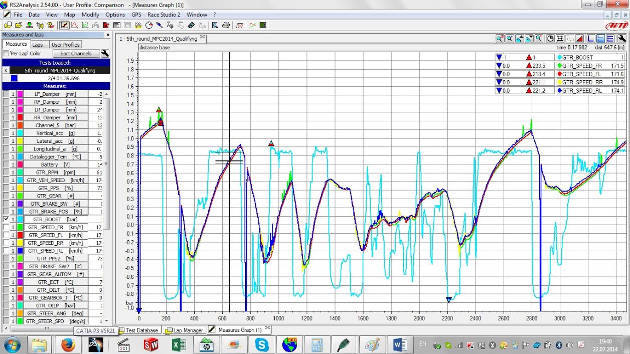The width and height of the screenshot is (630, 354).
Task: Click the distance base label button
Action: click(154, 48)
